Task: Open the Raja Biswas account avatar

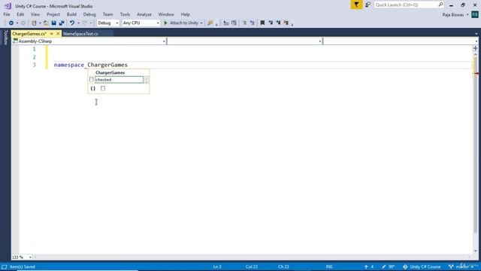Action: tap(475, 14)
